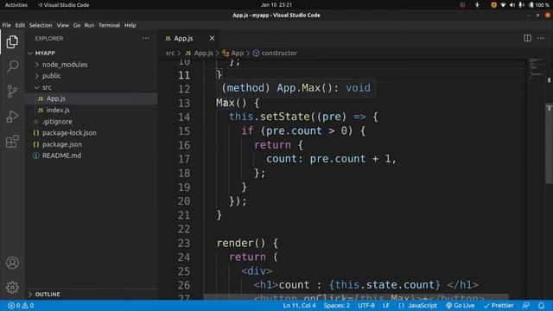
Task: Close the App.js editor tab
Action: tap(212, 38)
